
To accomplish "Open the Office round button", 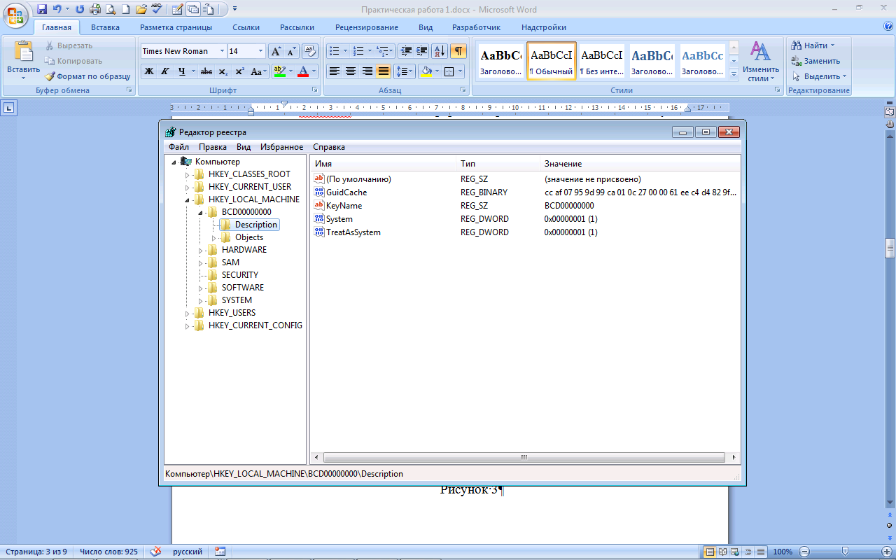I will [15, 15].
